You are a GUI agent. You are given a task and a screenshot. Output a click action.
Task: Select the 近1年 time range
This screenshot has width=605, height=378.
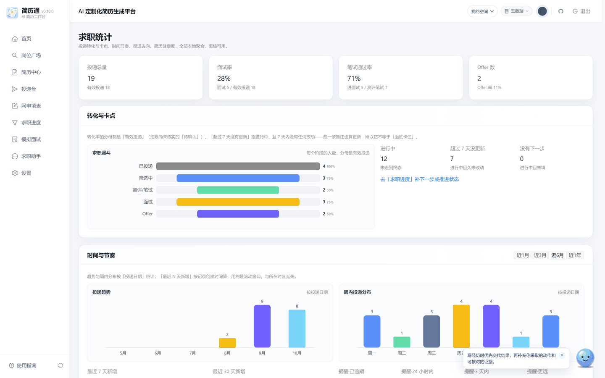pos(575,255)
